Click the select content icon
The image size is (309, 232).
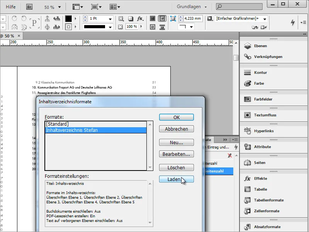47,27
